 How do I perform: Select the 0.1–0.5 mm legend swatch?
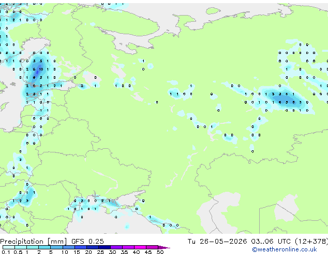tap(9, 247)
